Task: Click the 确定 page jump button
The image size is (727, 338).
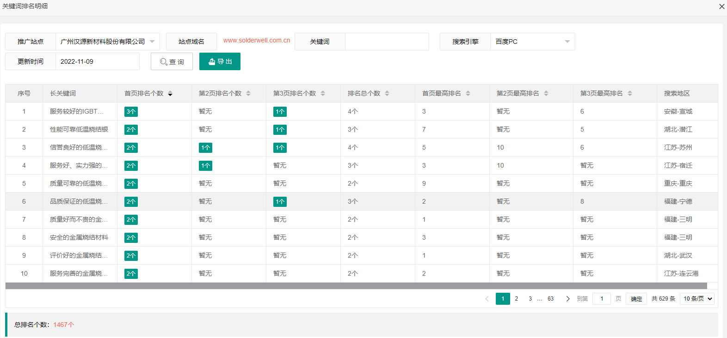Action: [x=636, y=299]
